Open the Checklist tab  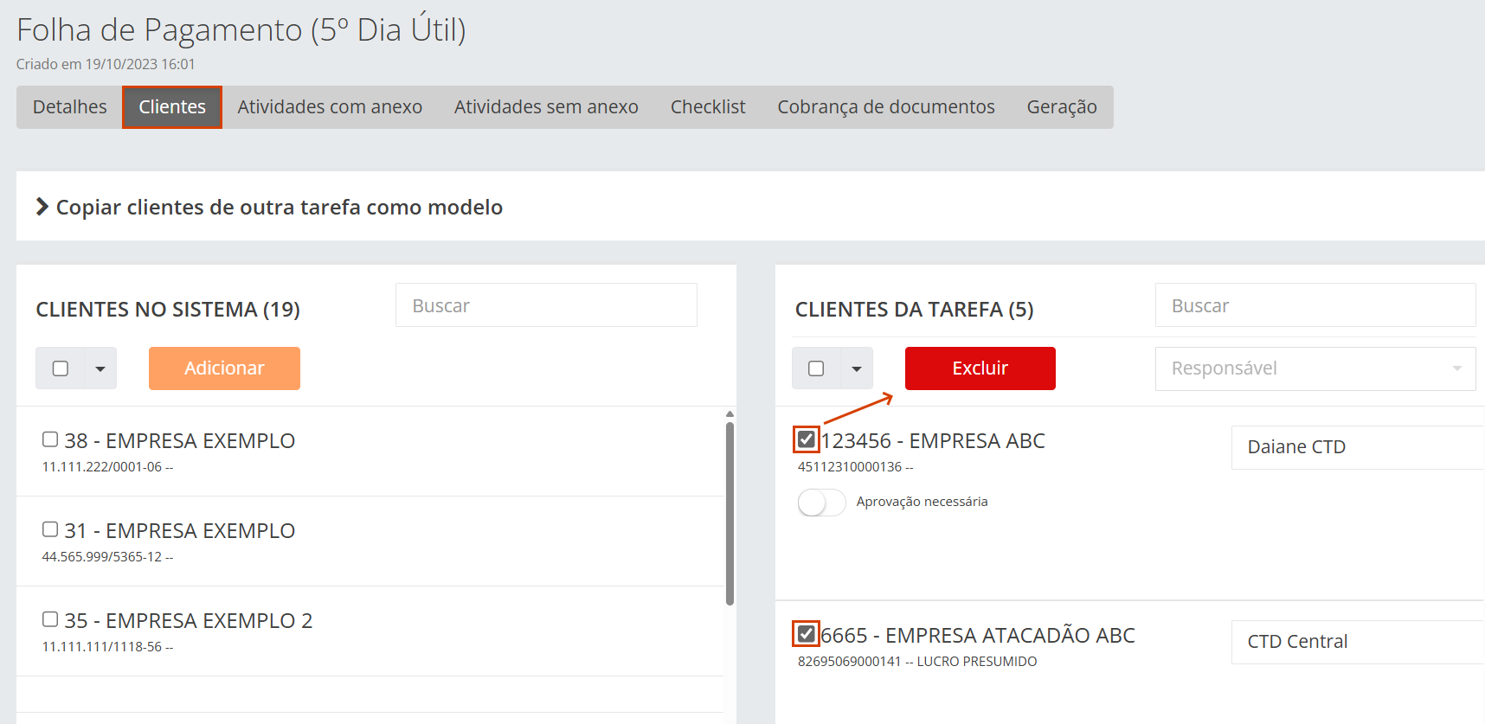tap(707, 107)
